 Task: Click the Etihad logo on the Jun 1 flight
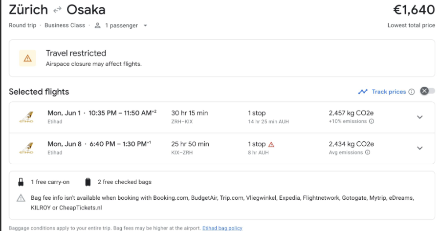pyautogui.click(x=26, y=117)
